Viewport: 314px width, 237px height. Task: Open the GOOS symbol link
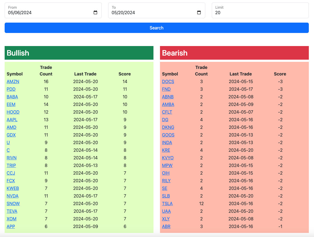[x=168, y=135]
